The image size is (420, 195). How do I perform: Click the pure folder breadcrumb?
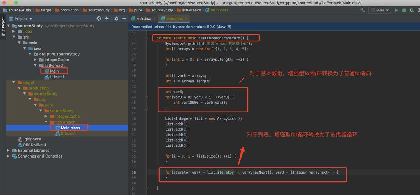(135, 10)
